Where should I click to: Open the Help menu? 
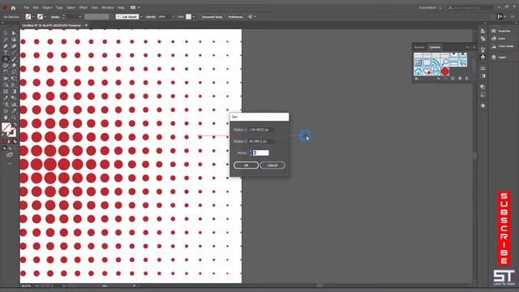121,7
